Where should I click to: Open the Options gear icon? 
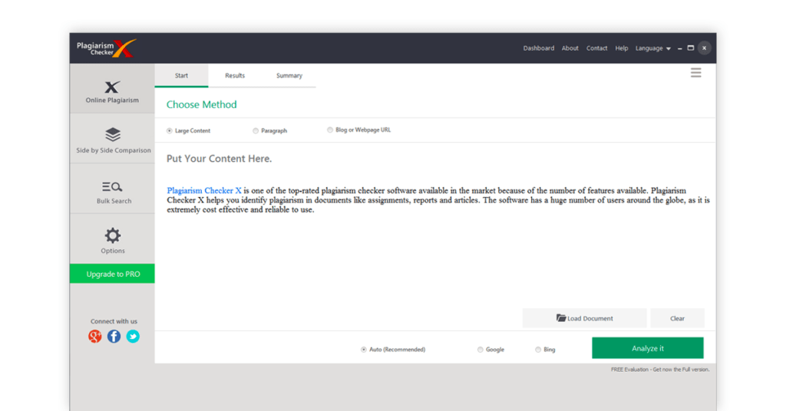point(113,235)
